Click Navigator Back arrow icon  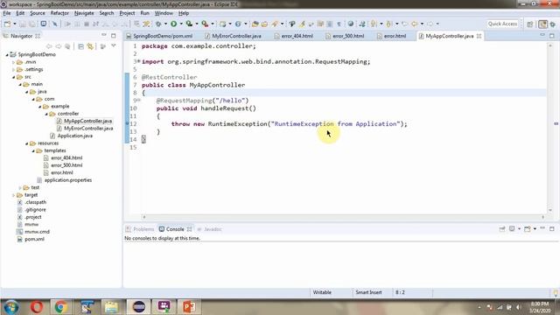(49, 46)
